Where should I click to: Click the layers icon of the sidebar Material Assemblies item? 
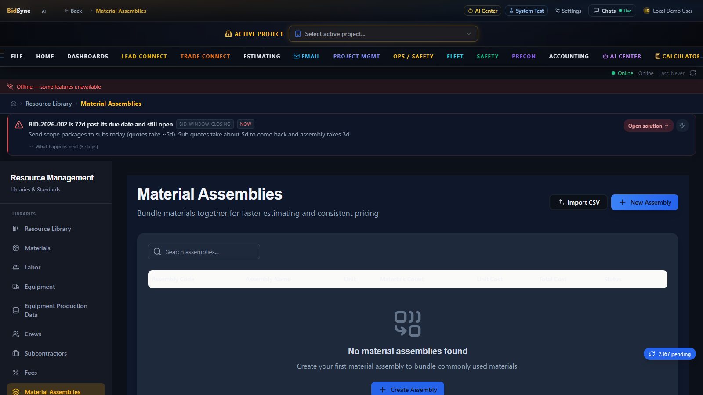point(16,392)
